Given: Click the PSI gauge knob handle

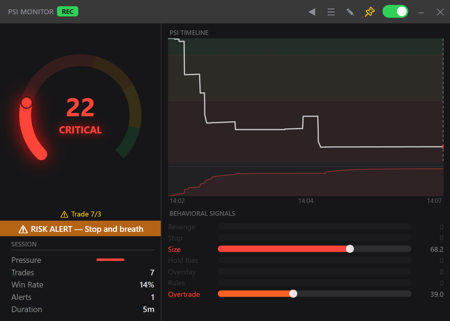Looking at the screenshot, I should click(x=27, y=103).
